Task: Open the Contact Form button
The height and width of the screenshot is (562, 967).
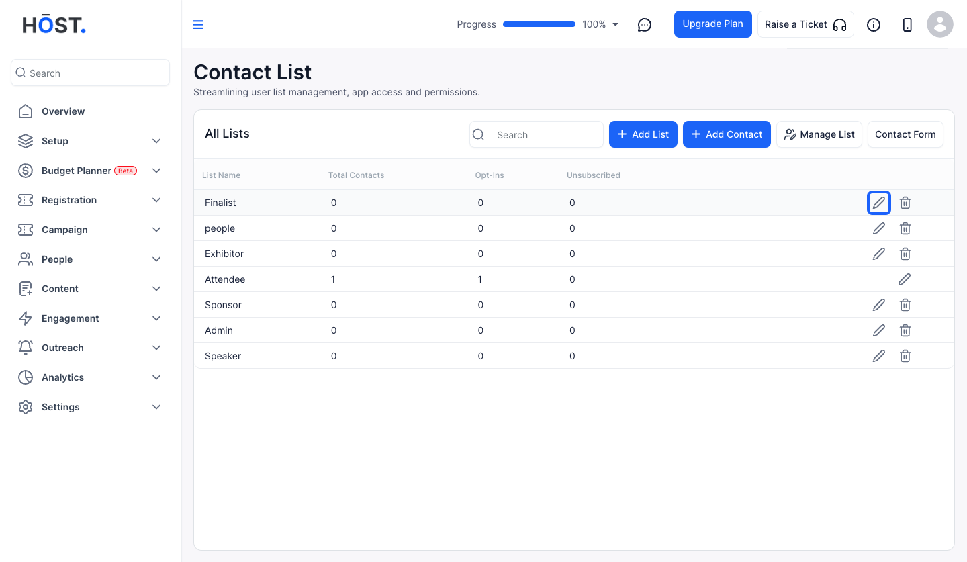Action: point(905,134)
